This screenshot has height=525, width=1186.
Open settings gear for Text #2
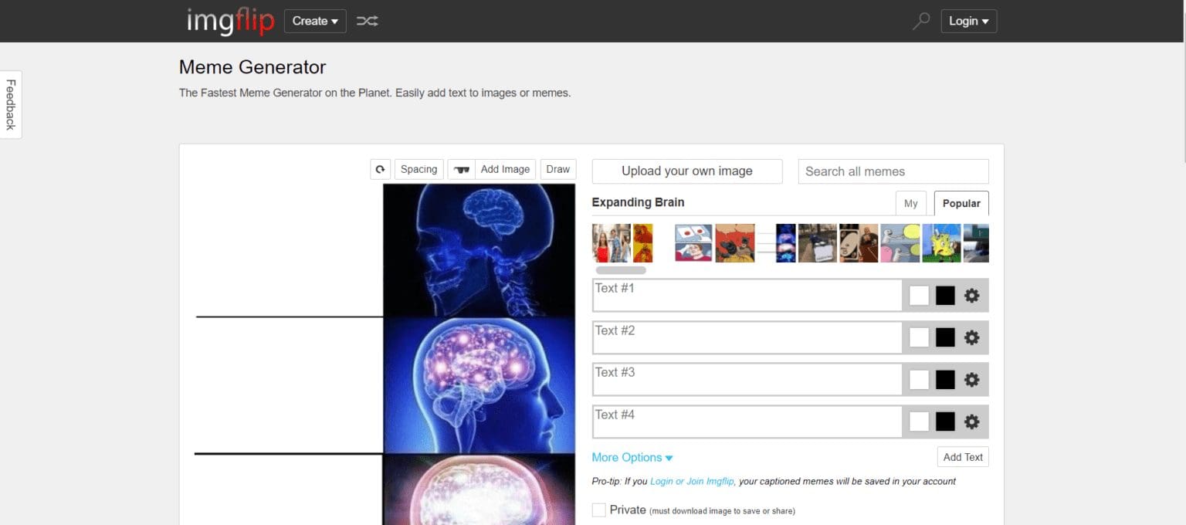tap(971, 337)
